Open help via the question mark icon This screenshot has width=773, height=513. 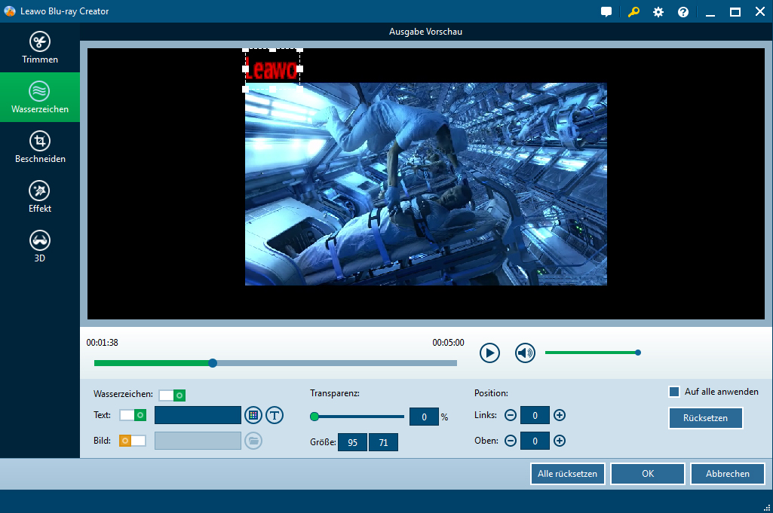coord(683,12)
